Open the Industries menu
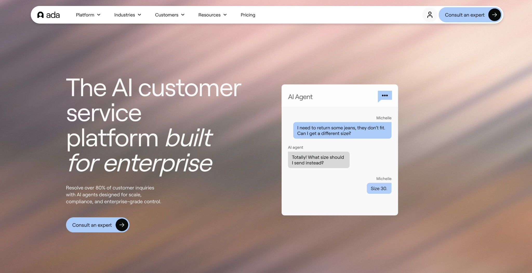Image resolution: width=532 pixels, height=273 pixels. point(124,15)
